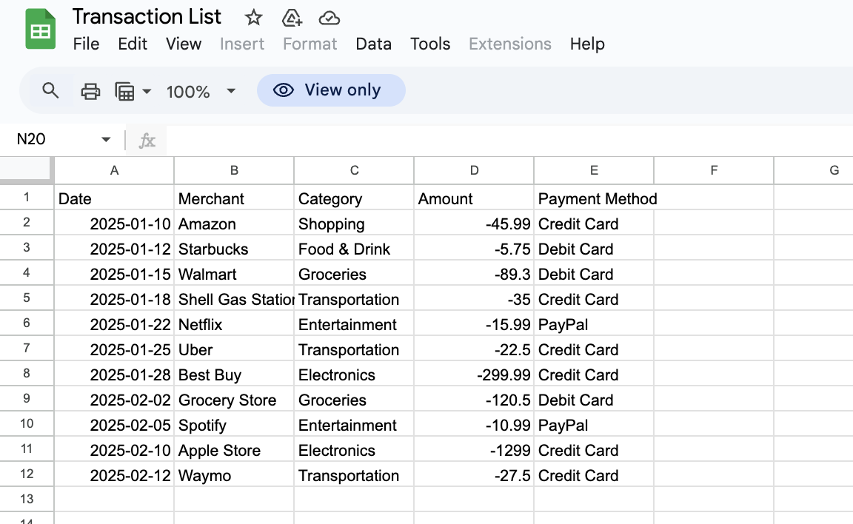Click the -1299 amount cell
This screenshot has height=524, width=853.
pos(474,449)
